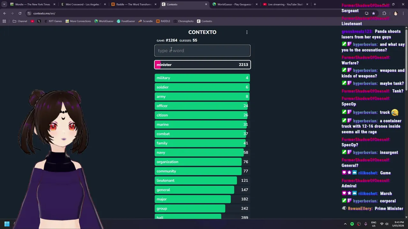Viewport: 408px width, 229px height.
Task: Click the 'community' guess row
Action: [x=202, y=171]
